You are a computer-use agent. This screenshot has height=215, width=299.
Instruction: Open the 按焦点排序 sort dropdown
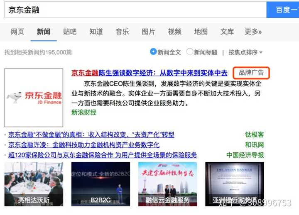[245, 52]
